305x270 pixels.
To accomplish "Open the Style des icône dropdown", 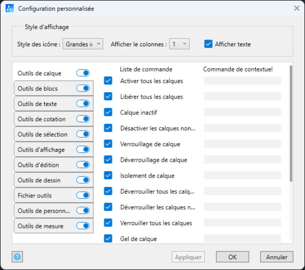I will [x=83, y=44].
